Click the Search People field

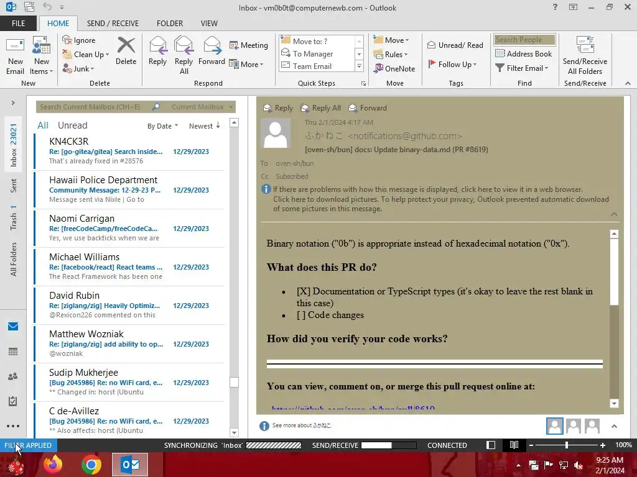pyautogui.click(x=524, y=40)
